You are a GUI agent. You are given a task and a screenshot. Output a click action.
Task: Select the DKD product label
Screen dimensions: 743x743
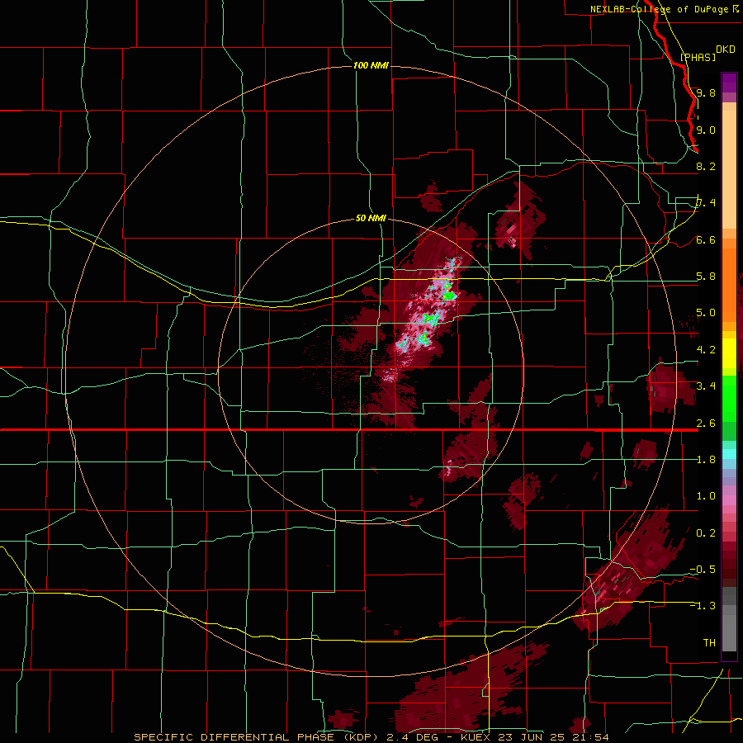pyautogui.click(x=726, y=50)
